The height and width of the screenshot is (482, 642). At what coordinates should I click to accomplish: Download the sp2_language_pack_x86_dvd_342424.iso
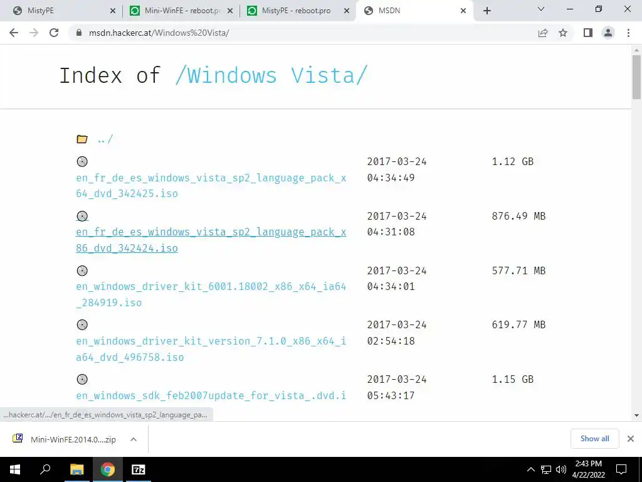click(211, 240)
